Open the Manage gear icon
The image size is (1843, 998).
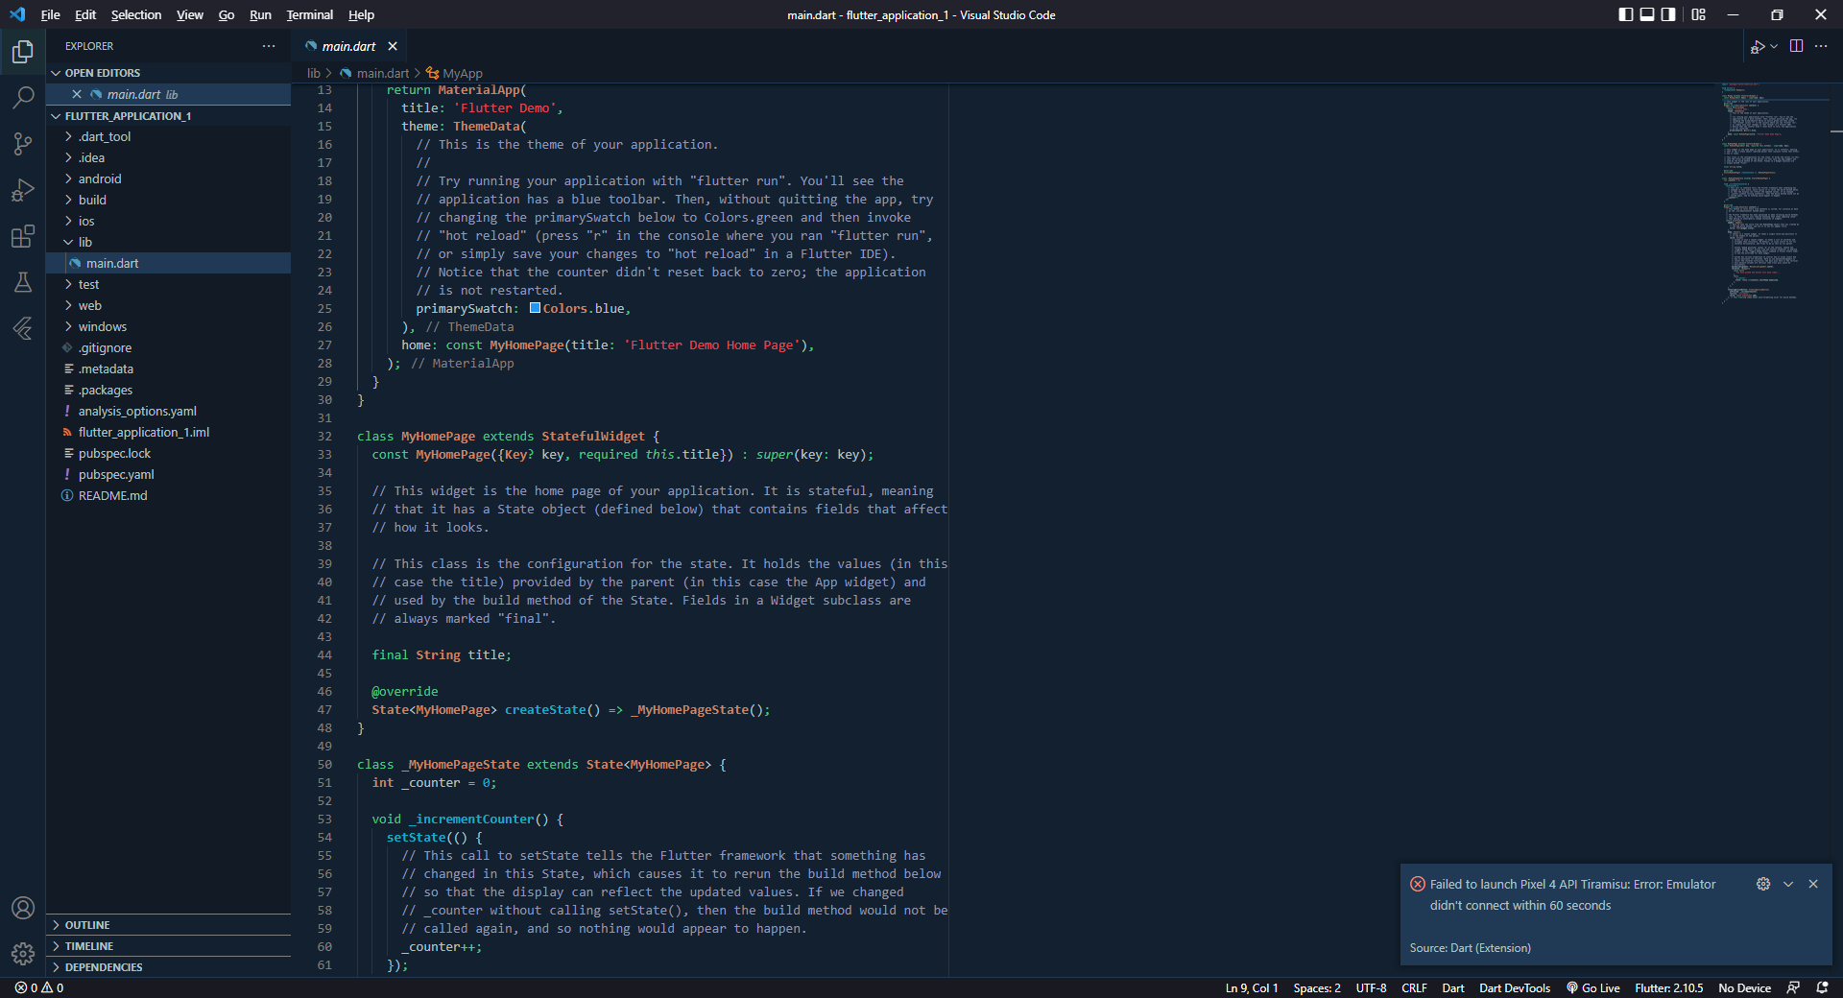(x=23, y=954)
